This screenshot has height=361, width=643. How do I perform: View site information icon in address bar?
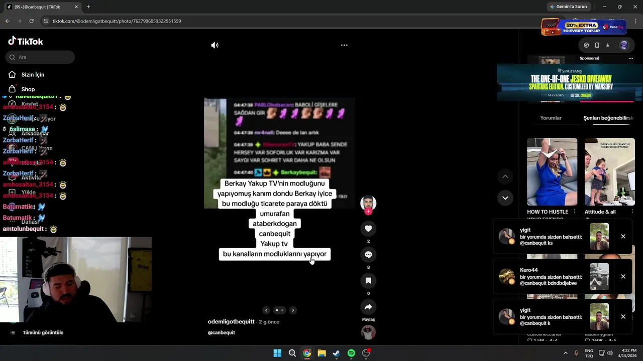[x=46, y=21]
